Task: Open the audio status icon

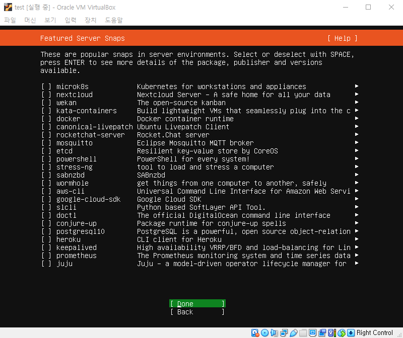Action: click(274, 333)
